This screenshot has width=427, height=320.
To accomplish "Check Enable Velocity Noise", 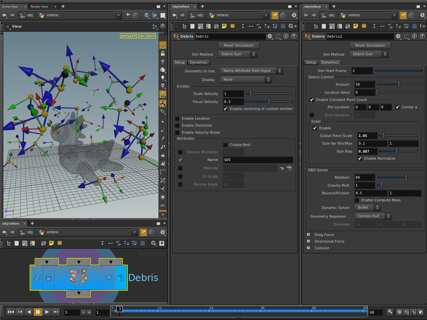I will click(x=177, y=133).
